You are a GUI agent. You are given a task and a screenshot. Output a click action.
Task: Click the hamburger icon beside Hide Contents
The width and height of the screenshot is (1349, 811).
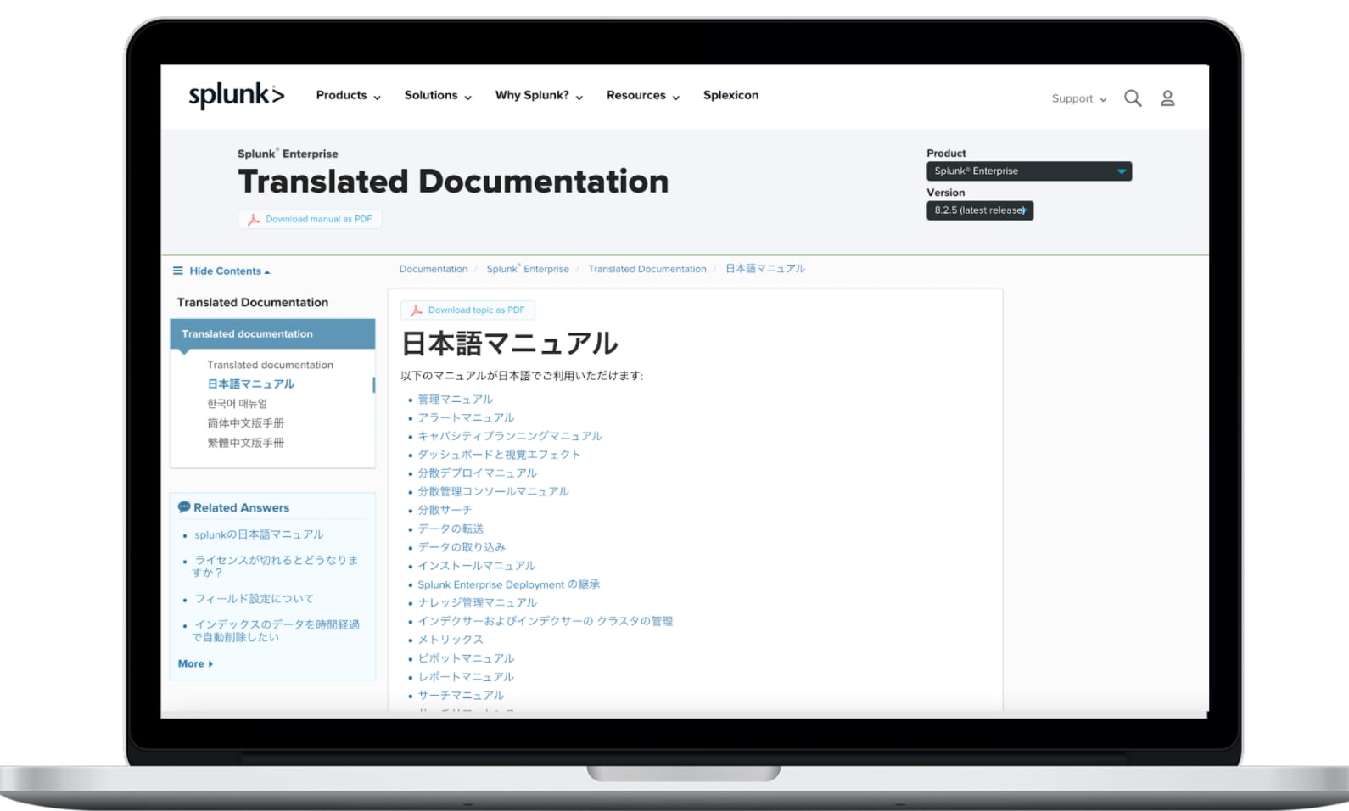(x=178, y=271)
